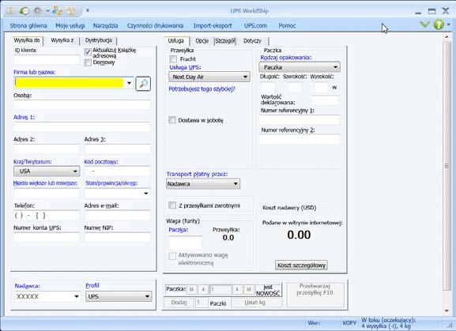Enable Dostawa w sobotę checkbox

point(172,120)
